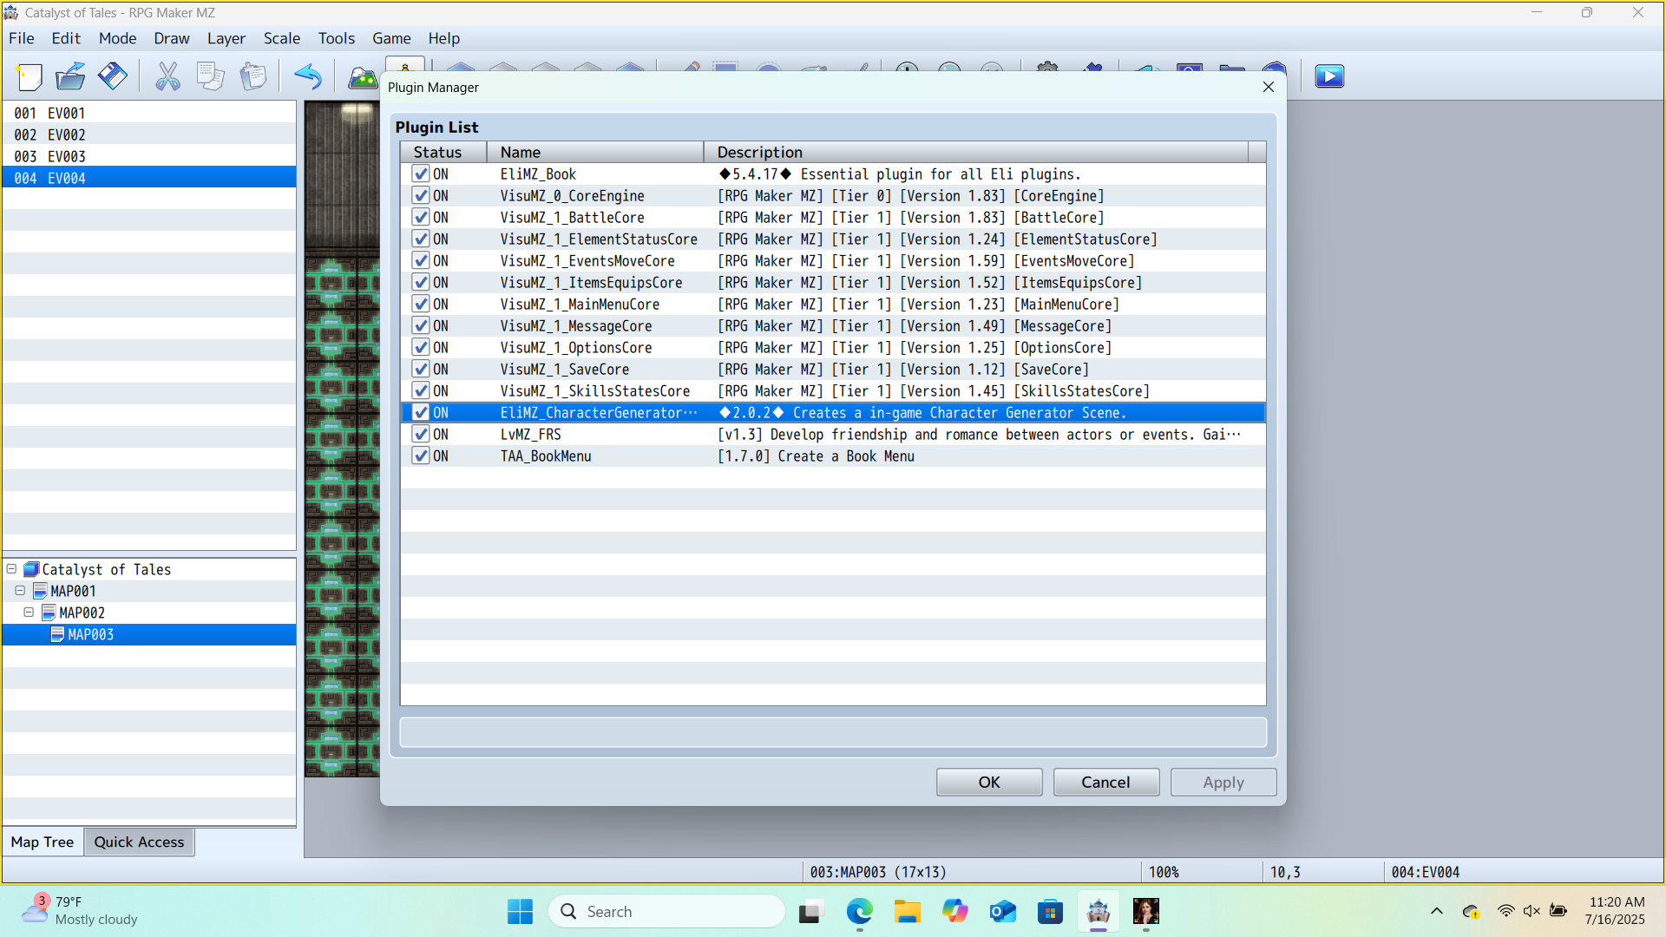Open Windows Start menu
The height and width of the screenshot is (937, 1666).
click(x=520, y=912)
